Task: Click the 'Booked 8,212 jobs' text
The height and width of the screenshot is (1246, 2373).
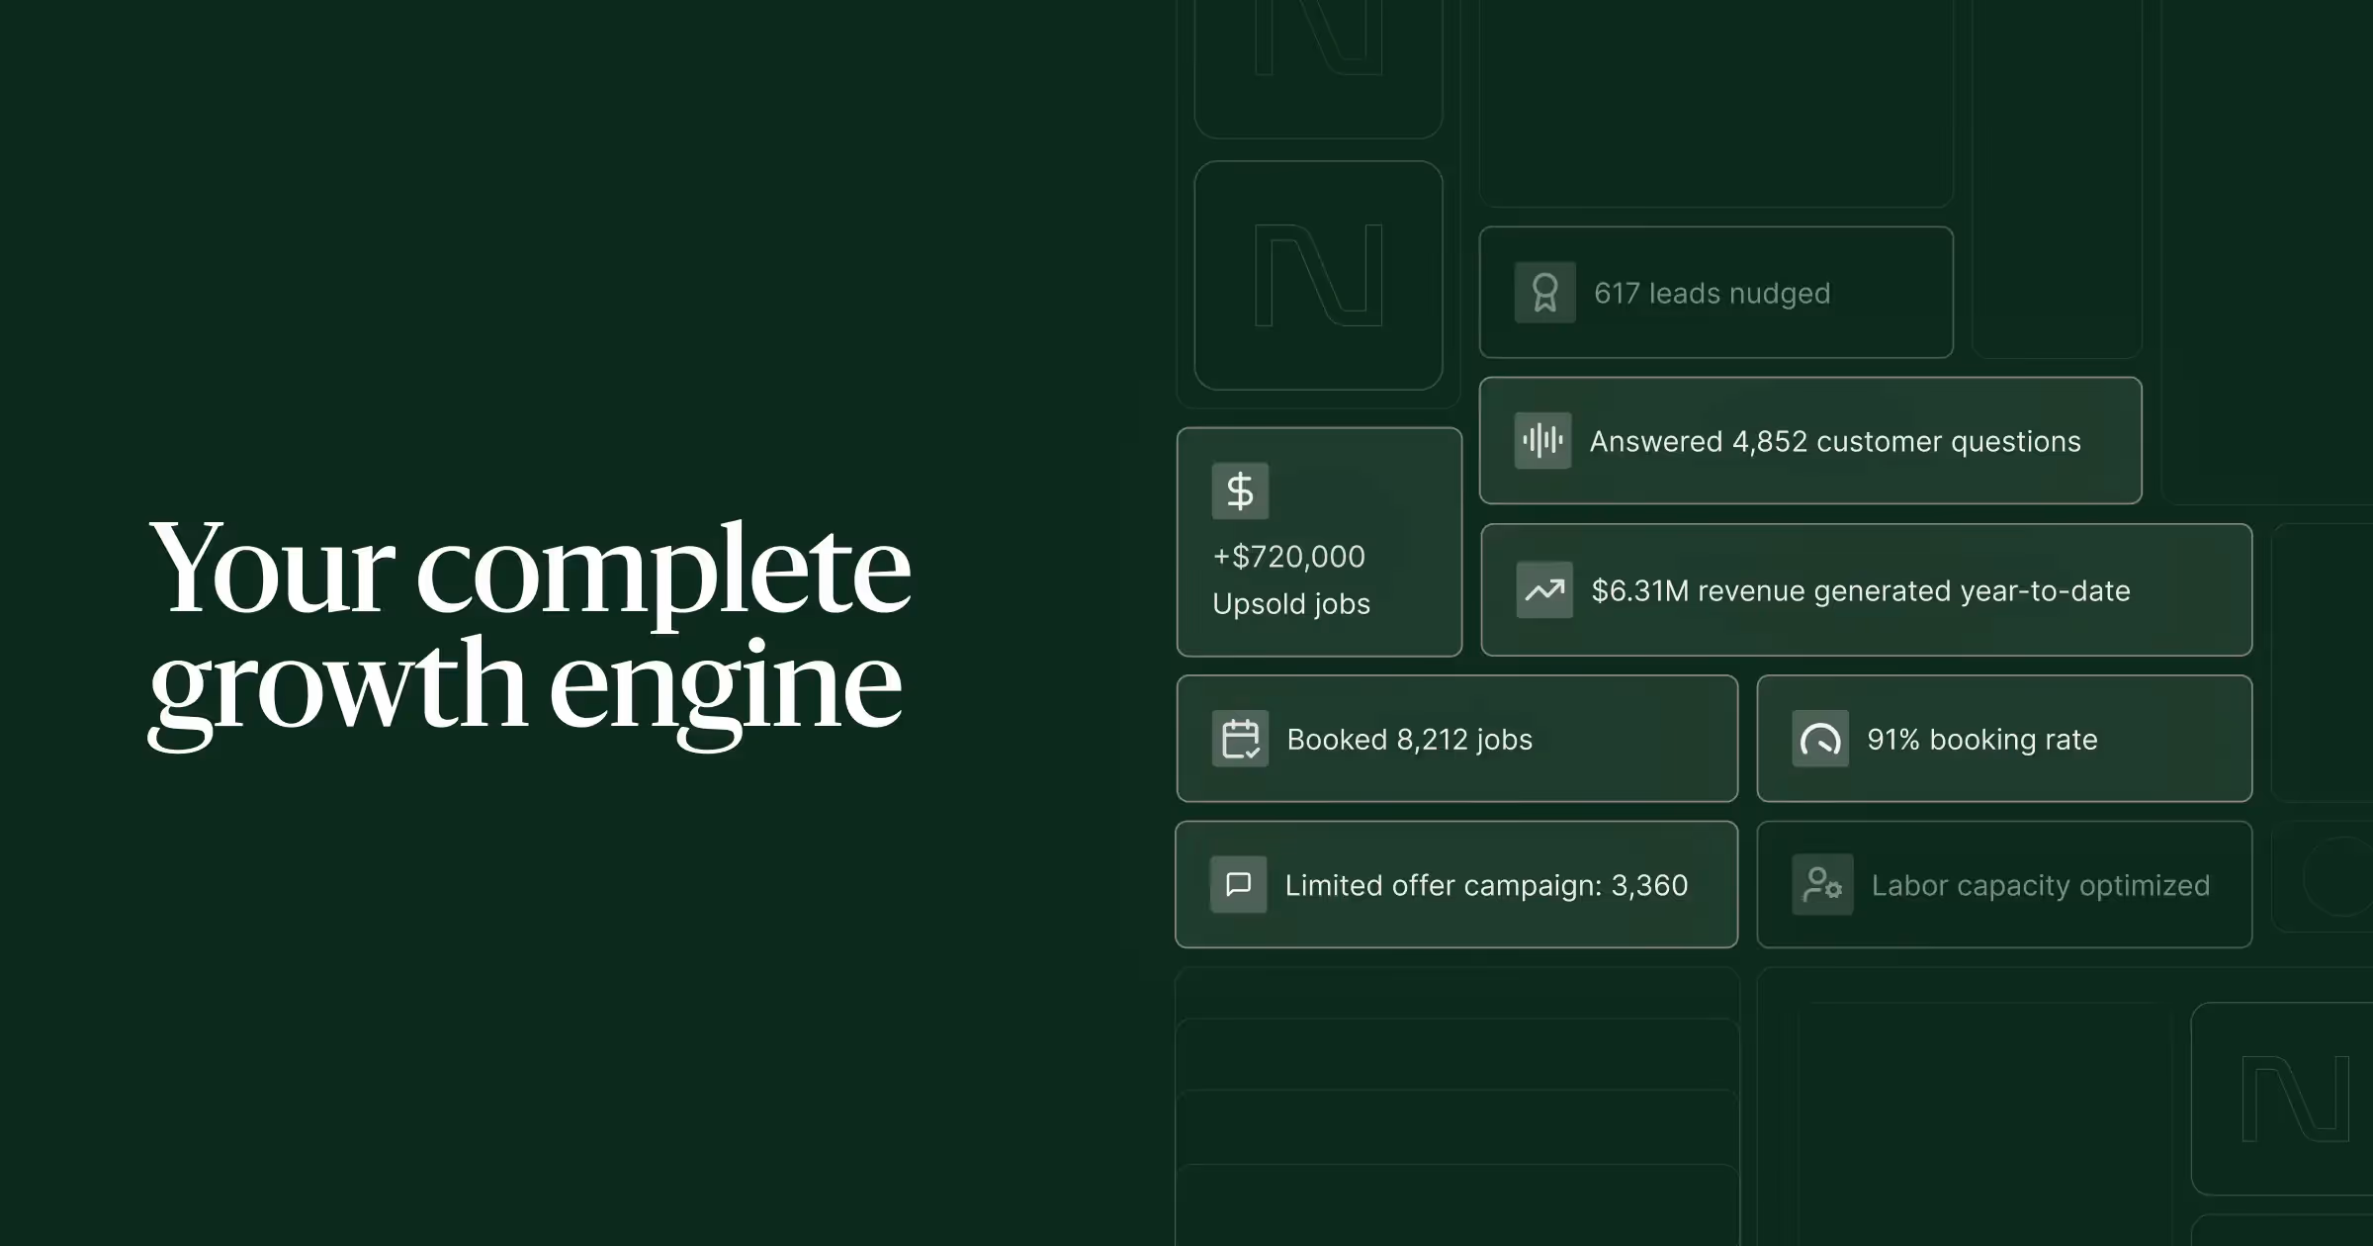Action: (1409, 740)
